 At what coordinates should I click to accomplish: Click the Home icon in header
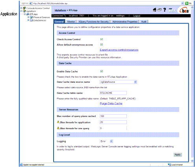(x=155, y=10)
